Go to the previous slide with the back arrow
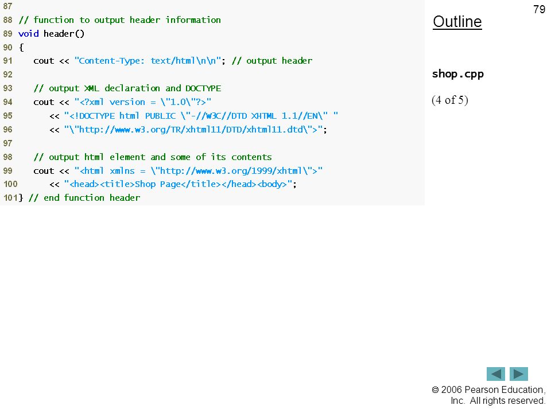 [x=495, y=373]
